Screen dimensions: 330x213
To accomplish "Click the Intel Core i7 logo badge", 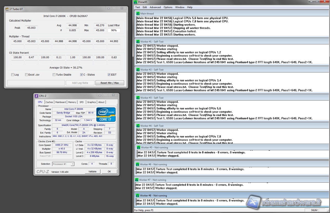I will pos(106,115).
